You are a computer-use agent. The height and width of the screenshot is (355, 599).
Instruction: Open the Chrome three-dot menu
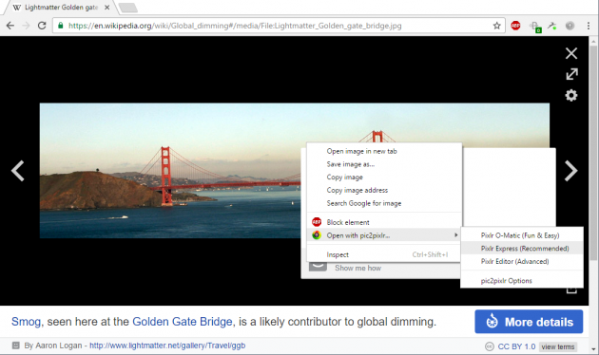click(589, 26)
